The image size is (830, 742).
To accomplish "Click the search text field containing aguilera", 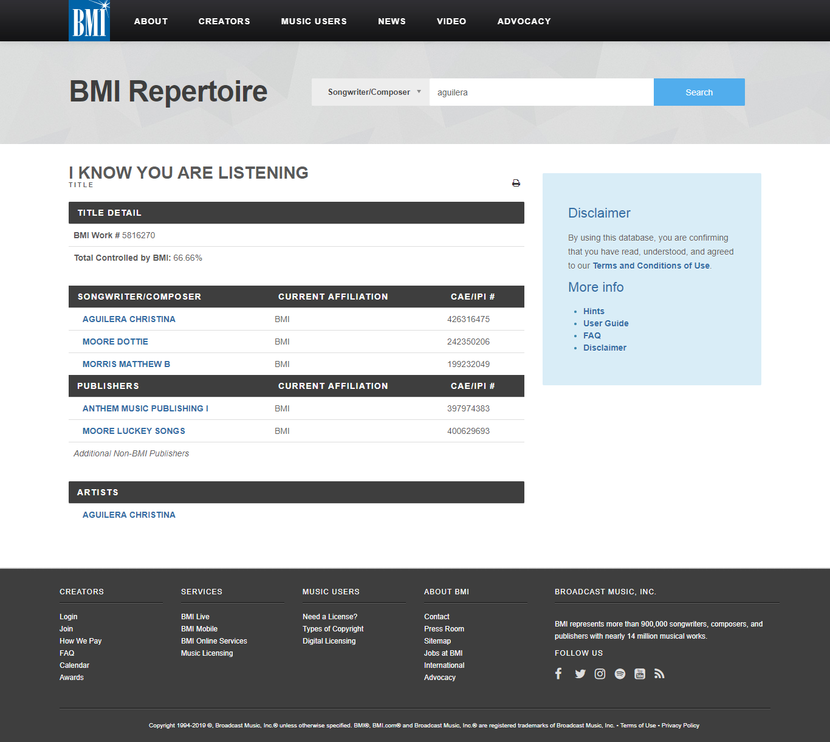I will click(541, 92).
